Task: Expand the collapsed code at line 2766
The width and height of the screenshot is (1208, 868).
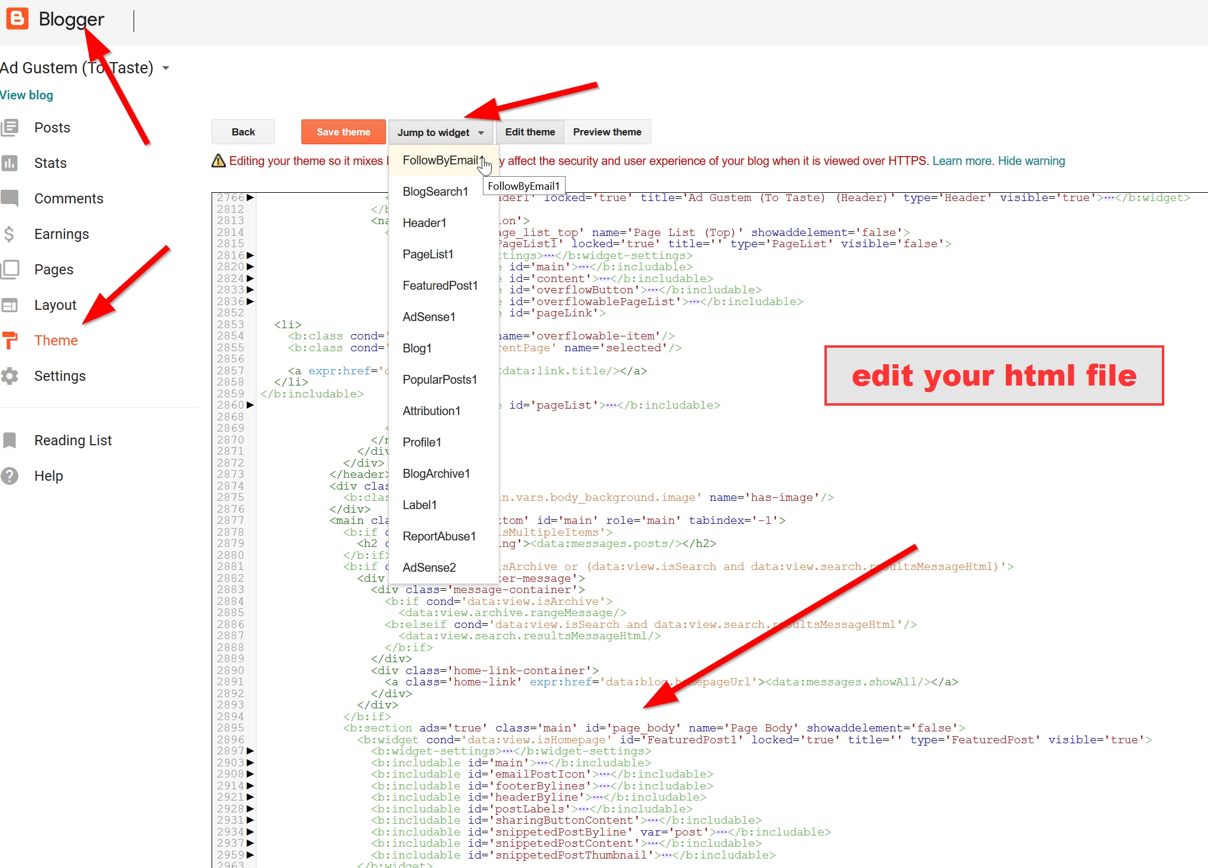Action: click(251, 197)
